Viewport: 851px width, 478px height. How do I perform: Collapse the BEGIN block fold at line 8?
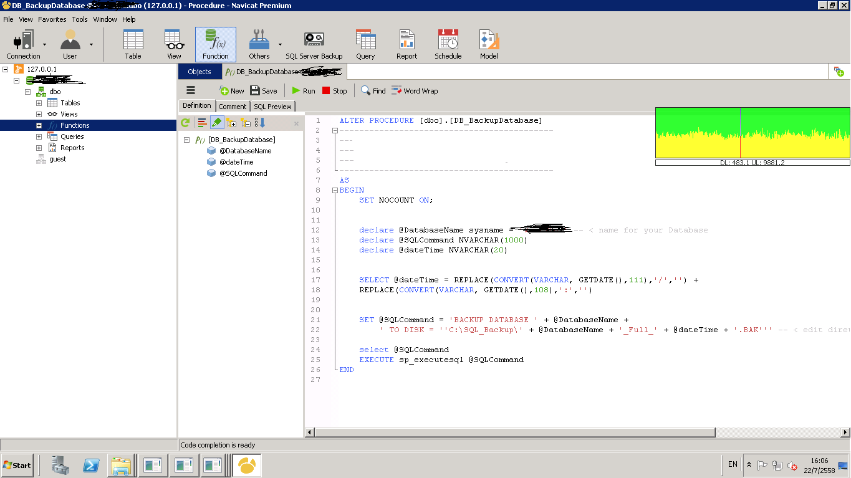point(335,190)
